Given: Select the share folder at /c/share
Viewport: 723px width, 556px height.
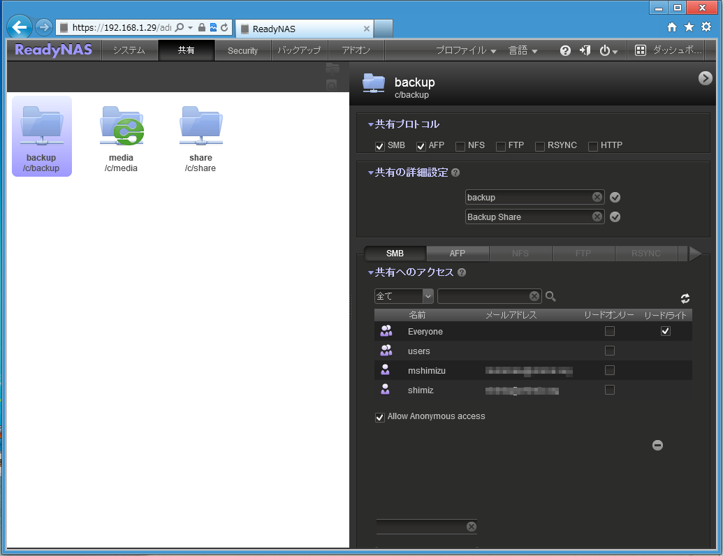Looking at the screenshot, I should pyautogui.click(x=200, y=127).
